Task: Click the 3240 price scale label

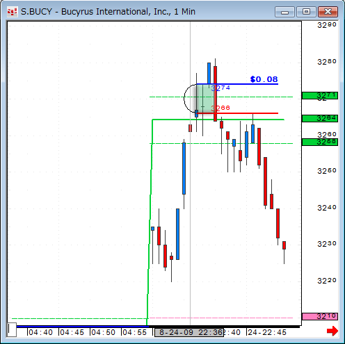Action: click(x=327, y=208)
